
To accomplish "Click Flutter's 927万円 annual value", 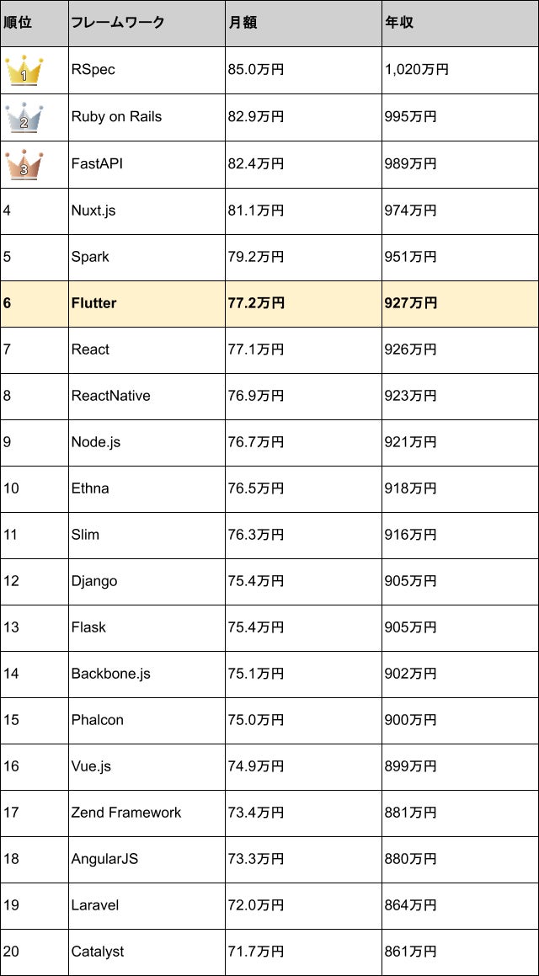I will point(411,303).
